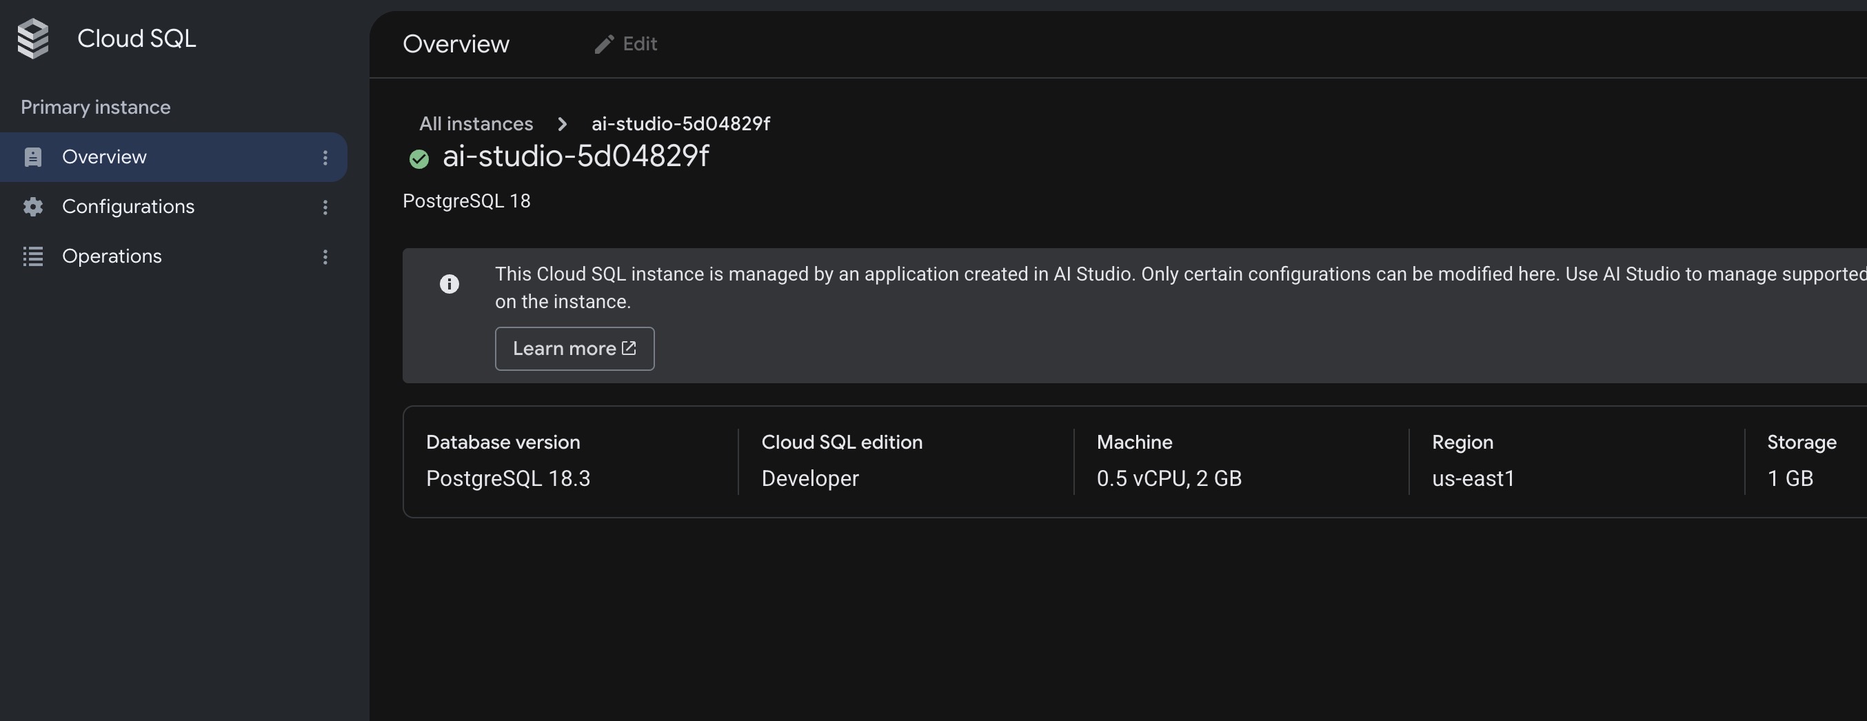Click the Overview page heading
1867x721 pixels.
tap(456, 44)
